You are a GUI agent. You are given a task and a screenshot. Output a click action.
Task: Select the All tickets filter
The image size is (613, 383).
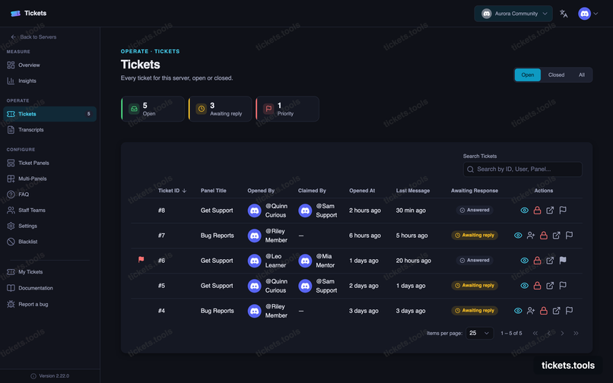click(581, 75)
